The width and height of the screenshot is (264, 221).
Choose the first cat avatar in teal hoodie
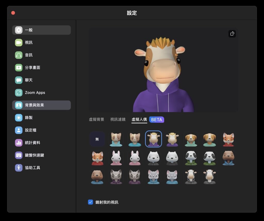(116, 139)
